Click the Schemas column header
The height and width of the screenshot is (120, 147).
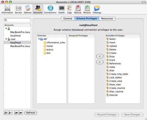51,36
